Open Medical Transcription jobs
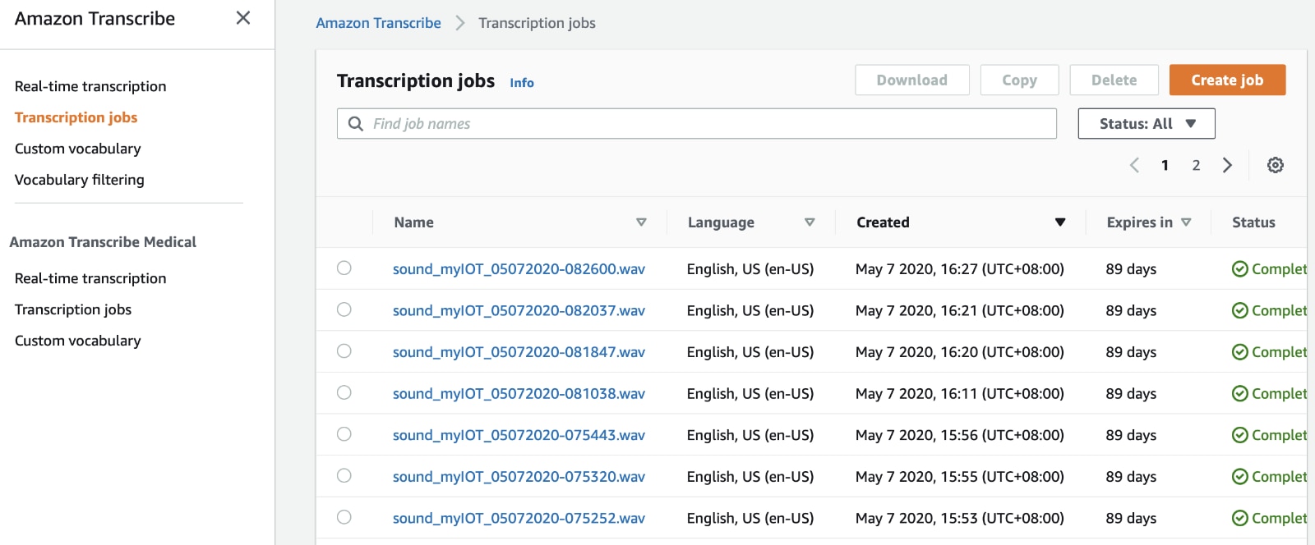Viewport: 1315px width, 545px height. pyautogui.click(x=73, y=309)
